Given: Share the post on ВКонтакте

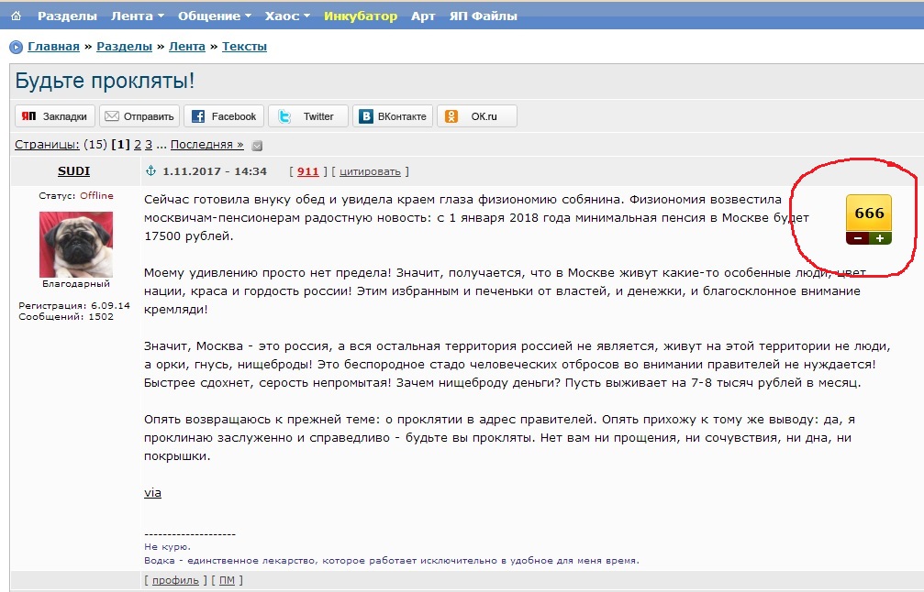Looking at the screenshot, I should tap(393, 116).
